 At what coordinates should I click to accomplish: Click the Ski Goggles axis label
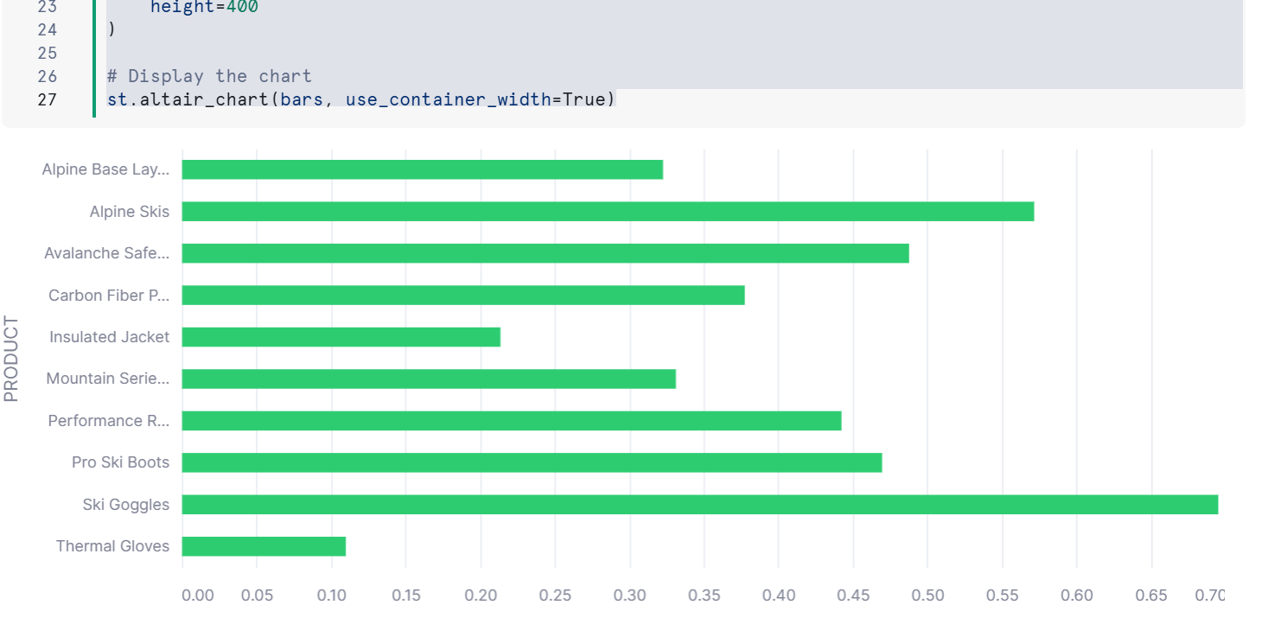tap(126, 505)
